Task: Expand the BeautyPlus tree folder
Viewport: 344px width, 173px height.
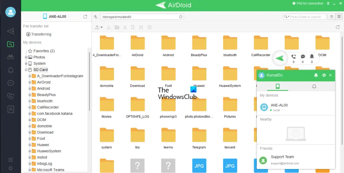Action: 30,95
